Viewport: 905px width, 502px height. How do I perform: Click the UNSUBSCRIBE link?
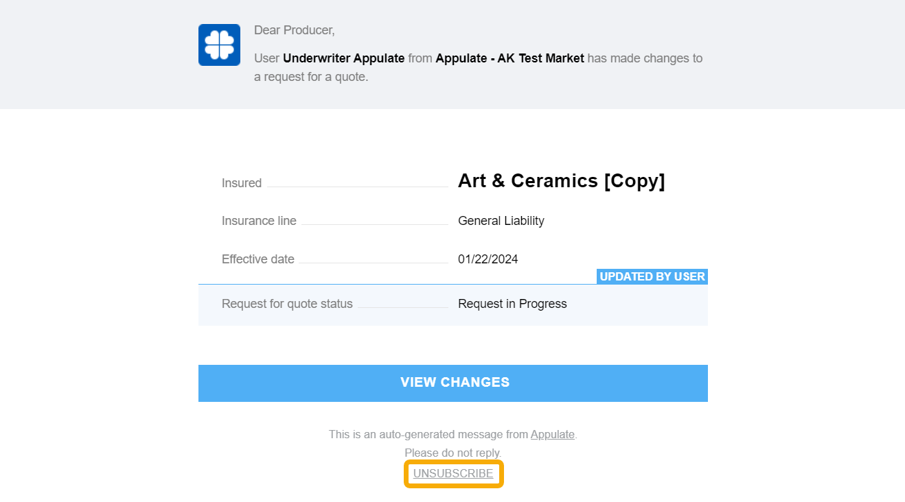click(453, 474)
